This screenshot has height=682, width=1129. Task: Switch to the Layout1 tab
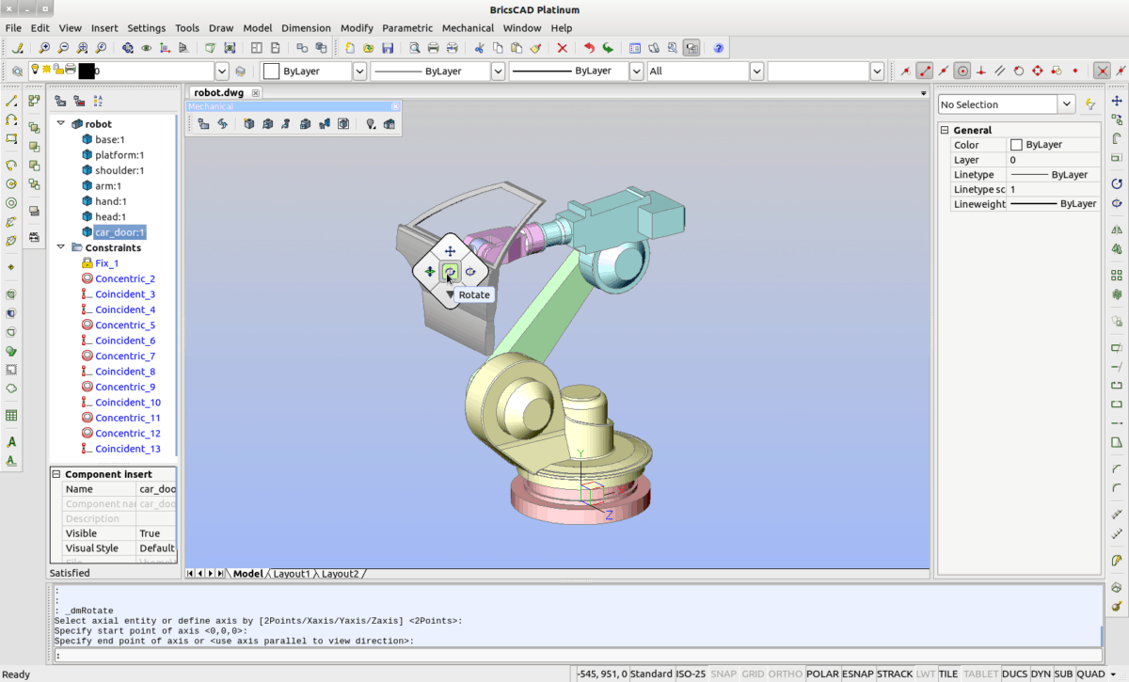292,574
